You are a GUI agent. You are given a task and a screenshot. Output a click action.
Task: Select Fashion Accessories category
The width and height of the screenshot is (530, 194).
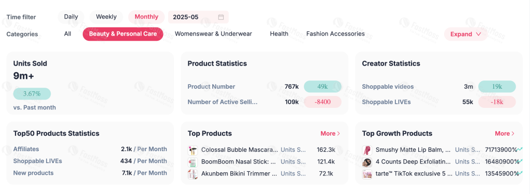(335, 34)
